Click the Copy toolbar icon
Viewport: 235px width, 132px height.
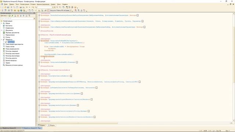[x=14, y=7]
